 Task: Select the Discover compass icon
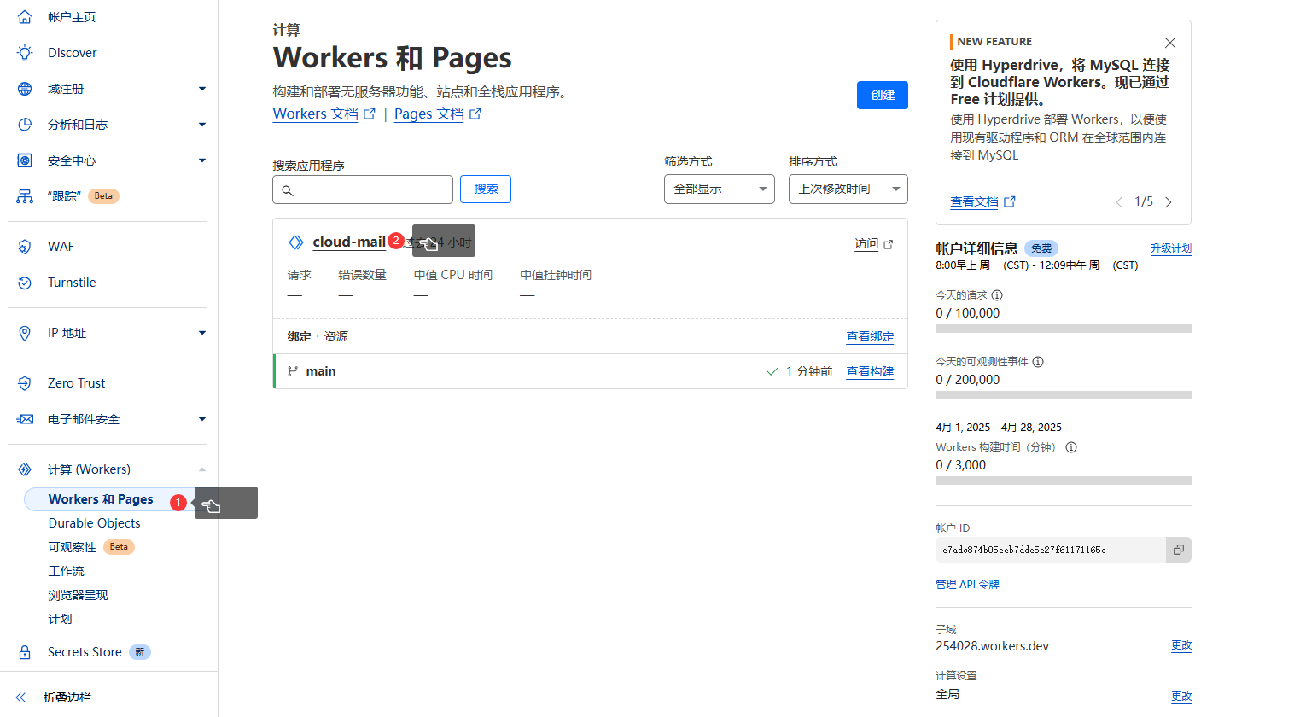click(x=24, y=52)
